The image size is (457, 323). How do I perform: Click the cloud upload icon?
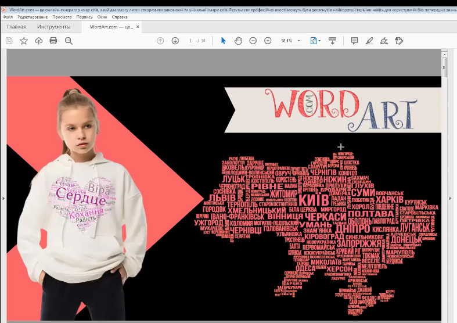(x=39, y=41)
